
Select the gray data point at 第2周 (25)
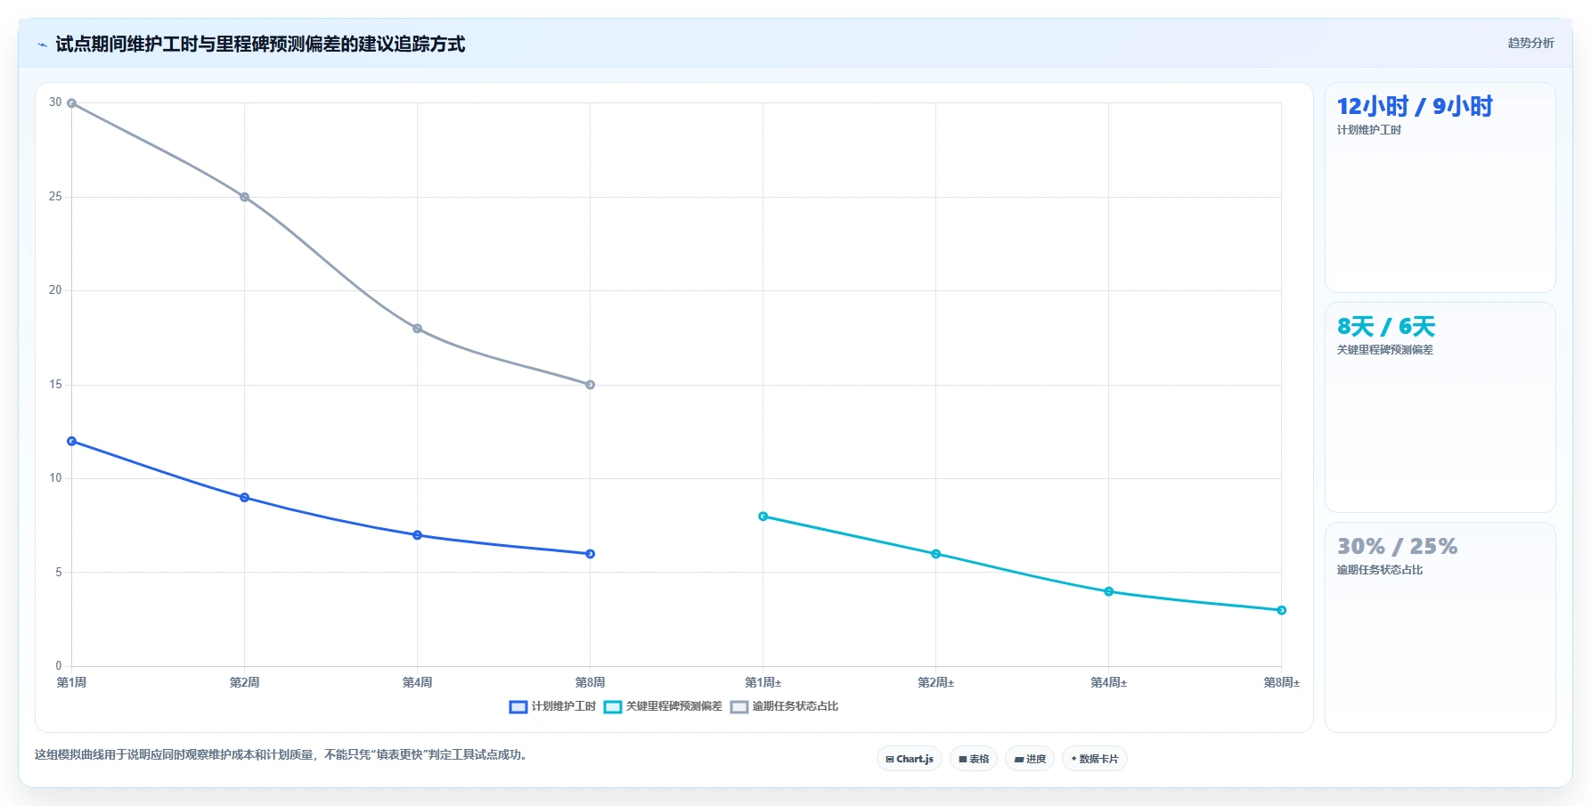coord(245,197)
